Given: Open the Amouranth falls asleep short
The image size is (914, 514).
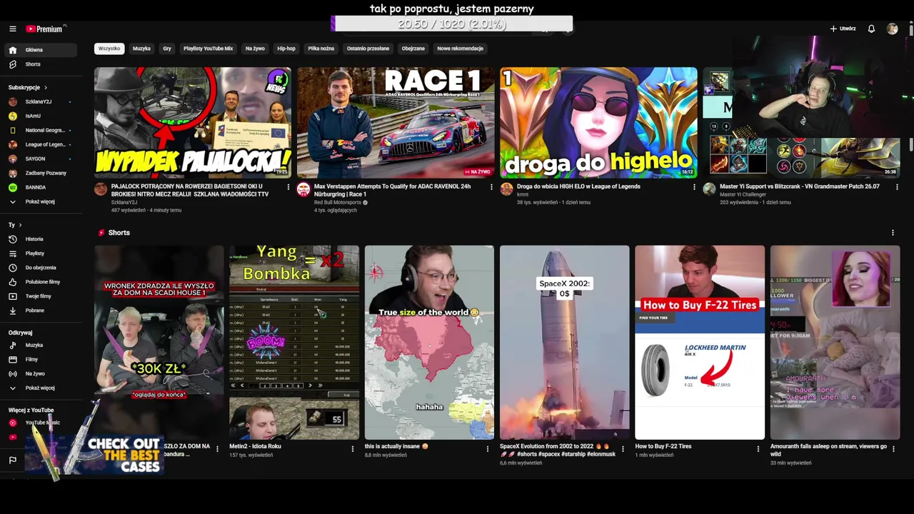Looking at the screenshot, I should pos(835,343).
